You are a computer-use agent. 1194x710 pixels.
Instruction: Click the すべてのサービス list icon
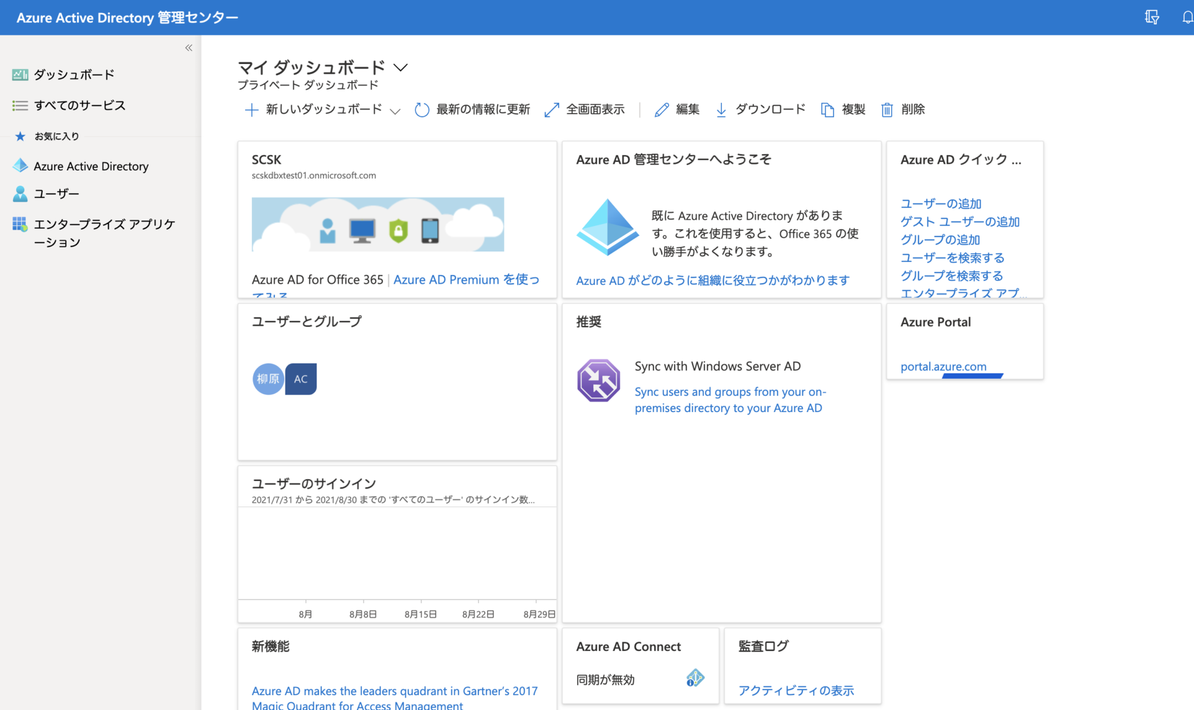pos(20,106)
